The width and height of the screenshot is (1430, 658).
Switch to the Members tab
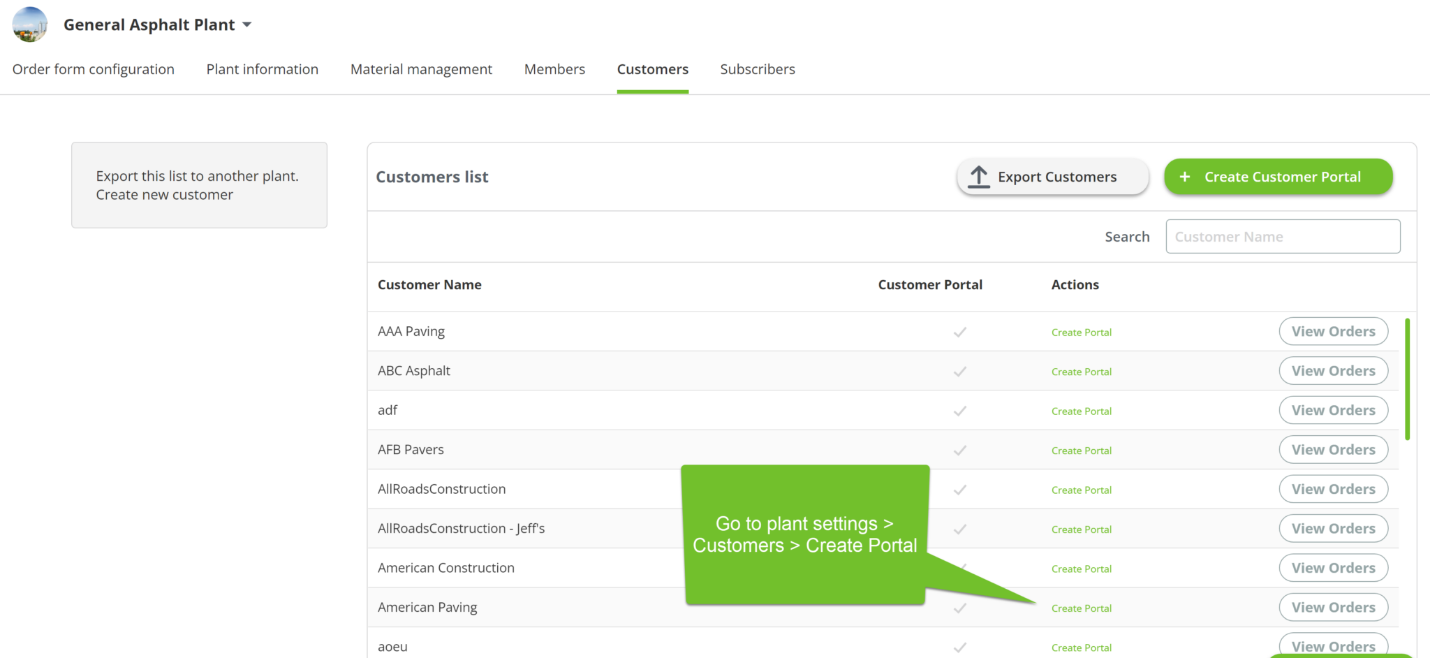point(554,68)
